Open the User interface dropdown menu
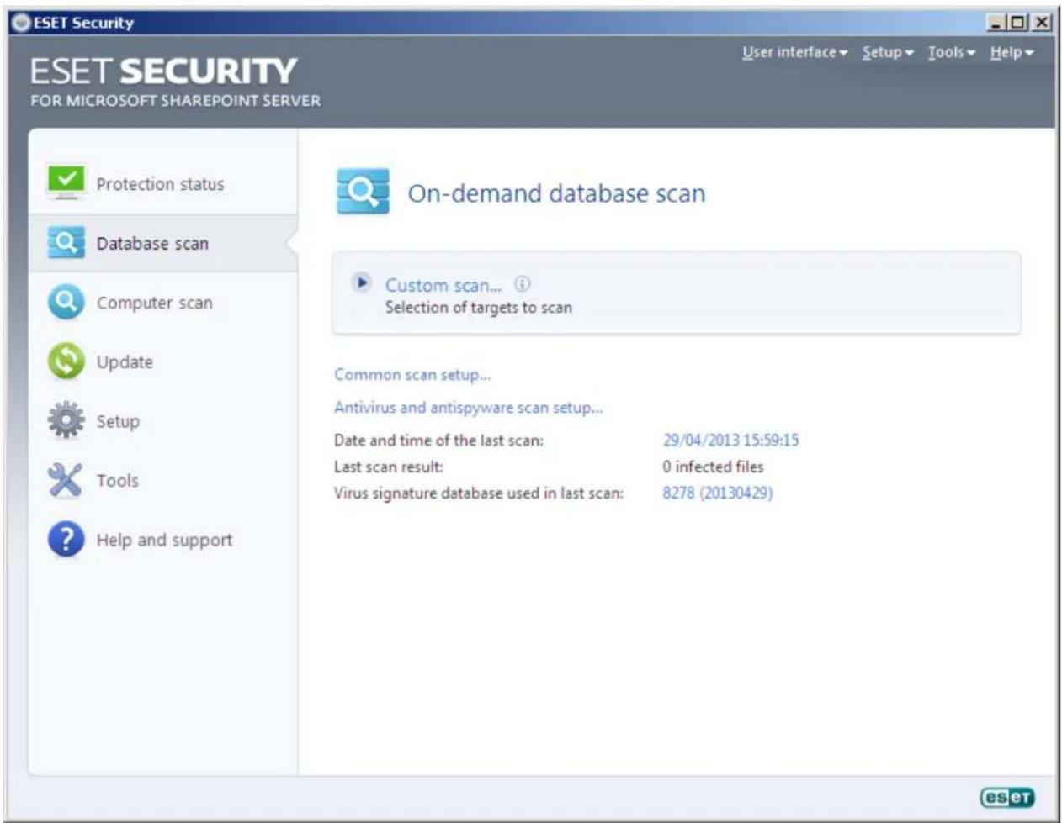Image resolution: width=1062 pixels, height=823 pixels. pos(794,52)
